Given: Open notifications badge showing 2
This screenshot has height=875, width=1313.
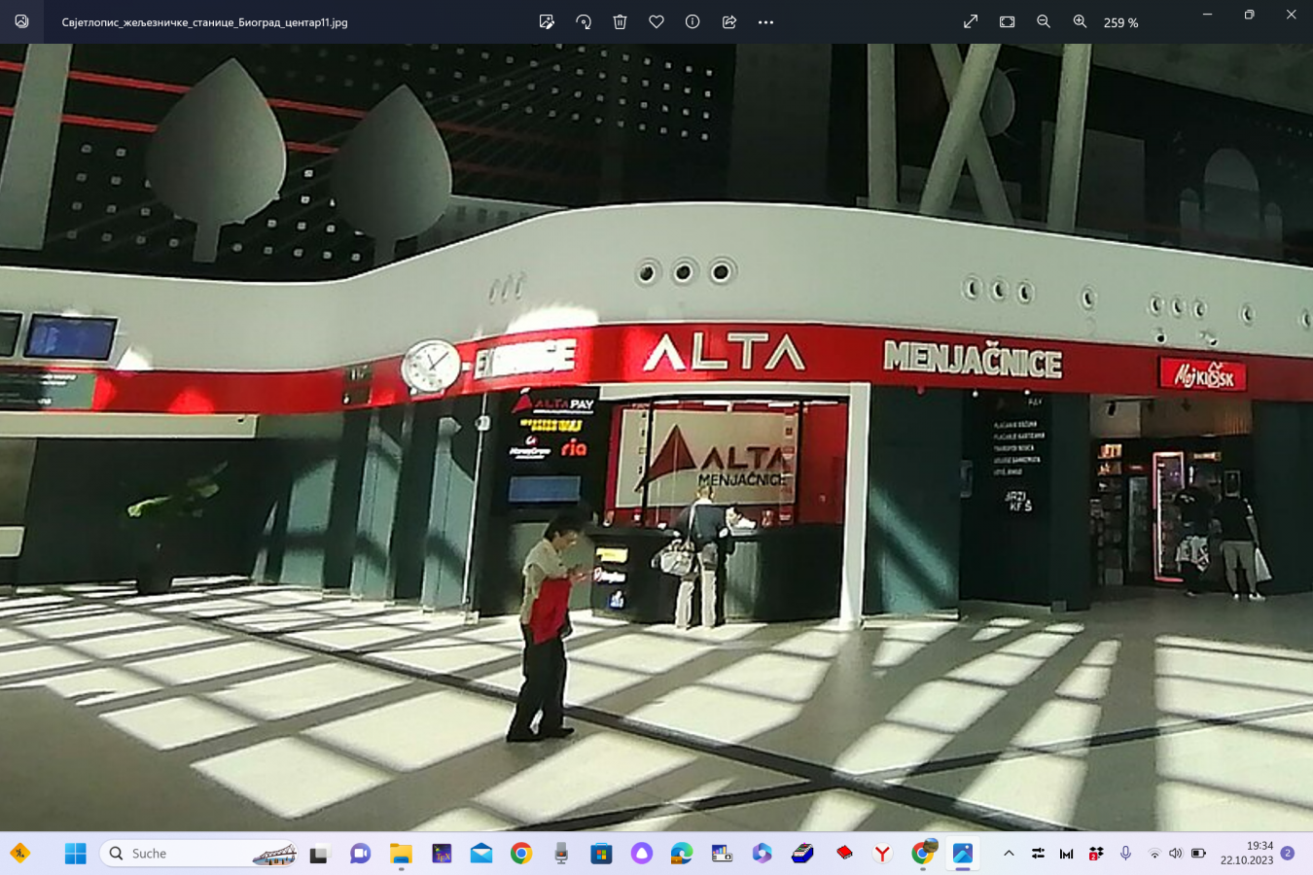Looking at the screenshot, I should [x=1288, y=854].
